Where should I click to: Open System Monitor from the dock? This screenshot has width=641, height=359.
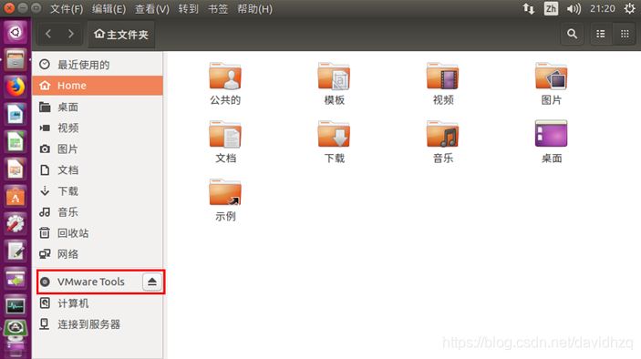(16, 306)
